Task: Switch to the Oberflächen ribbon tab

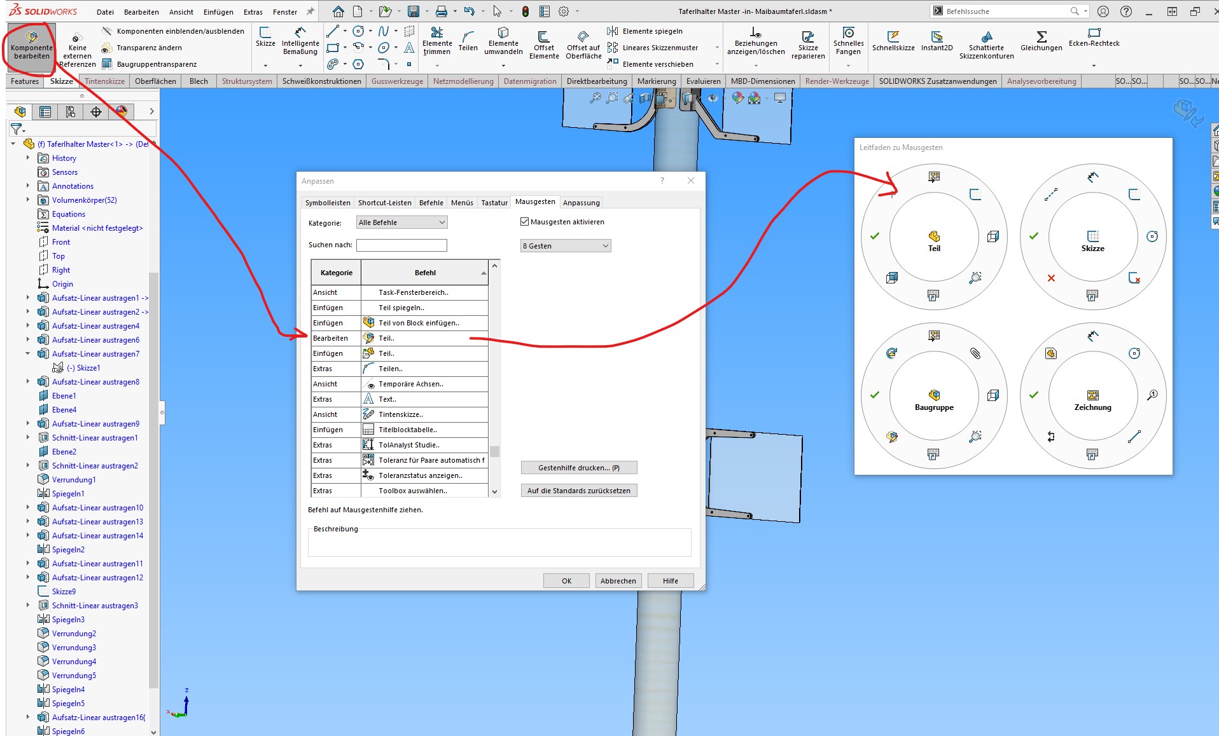Action: pyautogui.click(x=155, y=81)
